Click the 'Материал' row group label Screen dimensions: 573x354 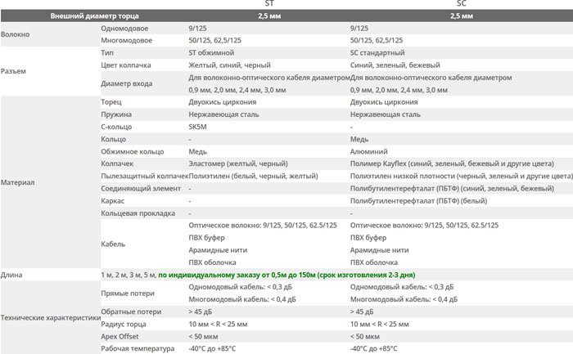[17, 182]
